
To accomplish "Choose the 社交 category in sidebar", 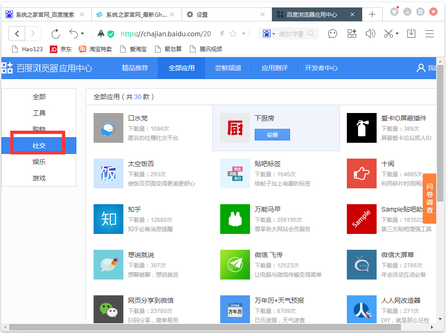I will click(x=39, y=146).
